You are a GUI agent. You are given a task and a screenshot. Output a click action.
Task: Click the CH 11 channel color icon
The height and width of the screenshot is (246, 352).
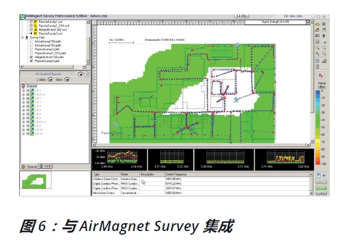[x=32, y=133]
